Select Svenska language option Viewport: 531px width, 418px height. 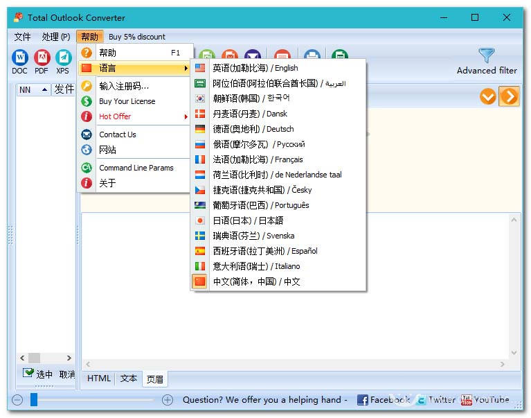point(278,236)
